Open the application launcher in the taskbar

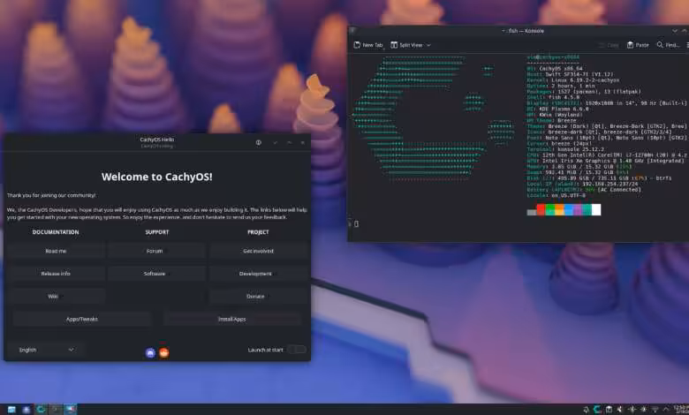point(11,410)
